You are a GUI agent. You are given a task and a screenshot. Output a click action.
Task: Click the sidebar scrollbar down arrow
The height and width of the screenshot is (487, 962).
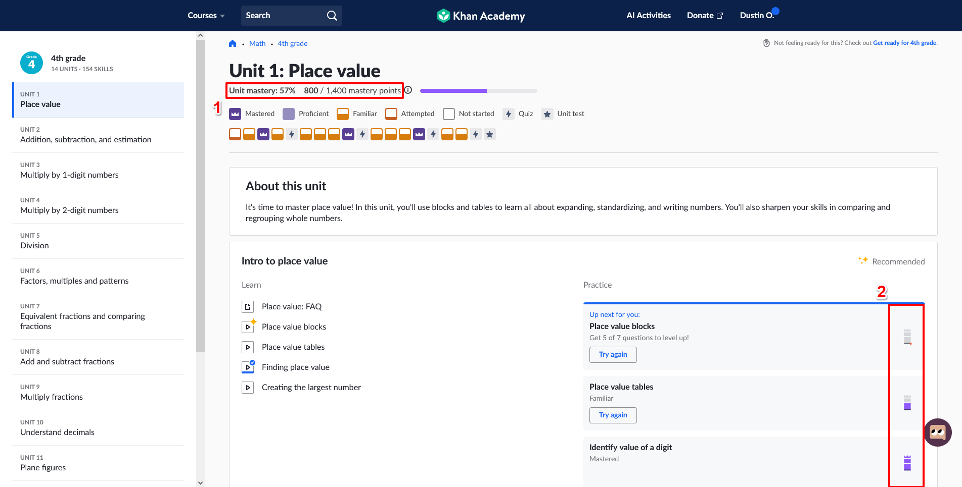coord(200,483)
